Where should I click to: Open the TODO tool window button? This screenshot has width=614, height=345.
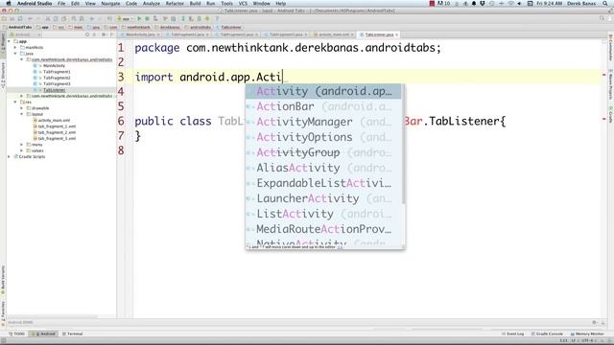point(17,333)
